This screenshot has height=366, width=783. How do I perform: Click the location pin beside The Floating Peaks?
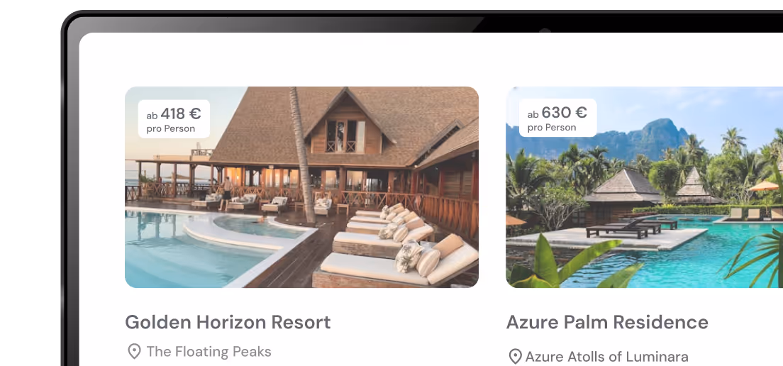tap(134, 352)
